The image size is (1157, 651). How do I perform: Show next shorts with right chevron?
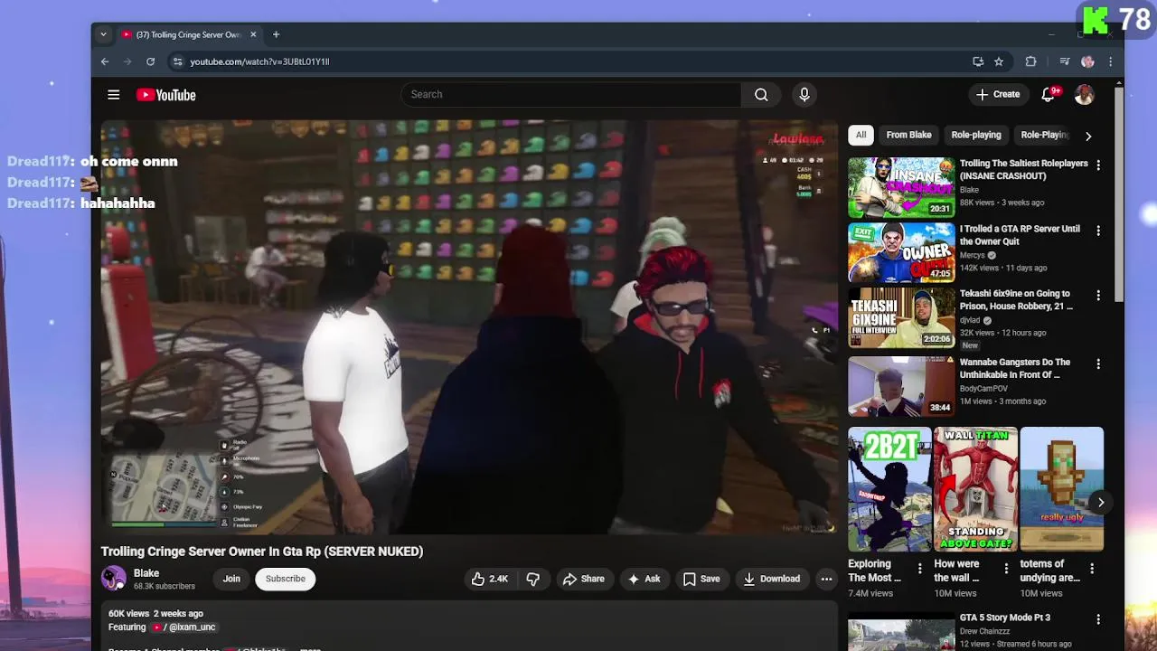tap(1101, 502)
